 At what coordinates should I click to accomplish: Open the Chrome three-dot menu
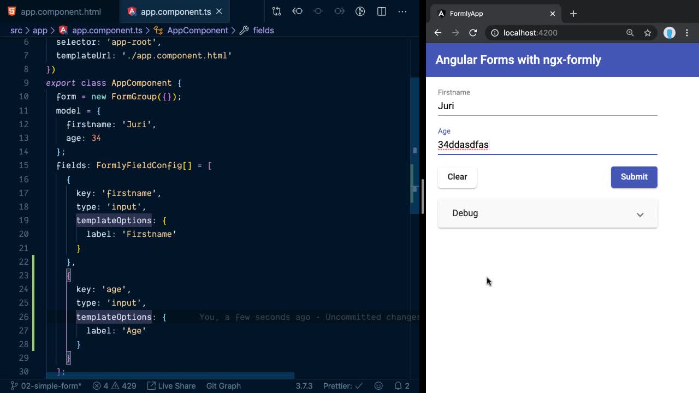pos(687,33)
